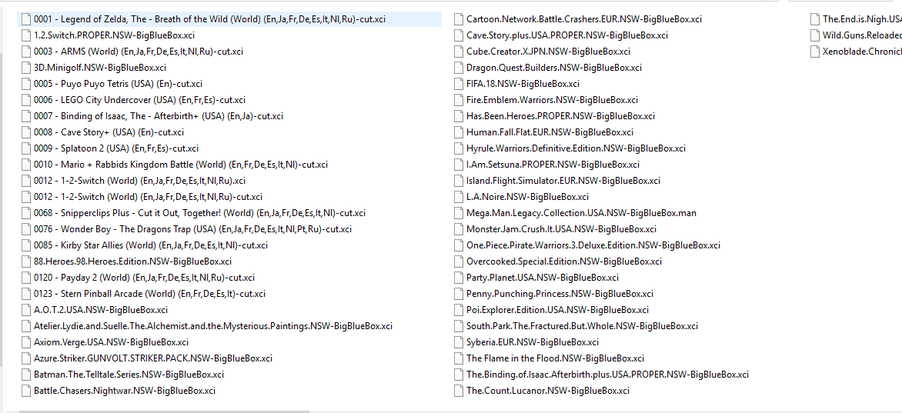Select 0005 - Puyo Puyo Tetris file
The width and height of the screenshot is (902, 413).
click(118, 83)
